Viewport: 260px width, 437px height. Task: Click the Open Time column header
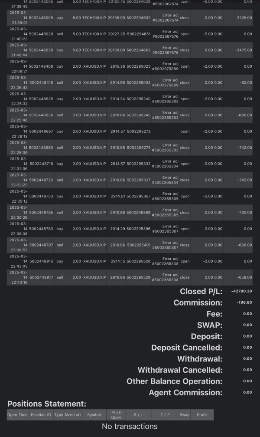click(17, 415)
